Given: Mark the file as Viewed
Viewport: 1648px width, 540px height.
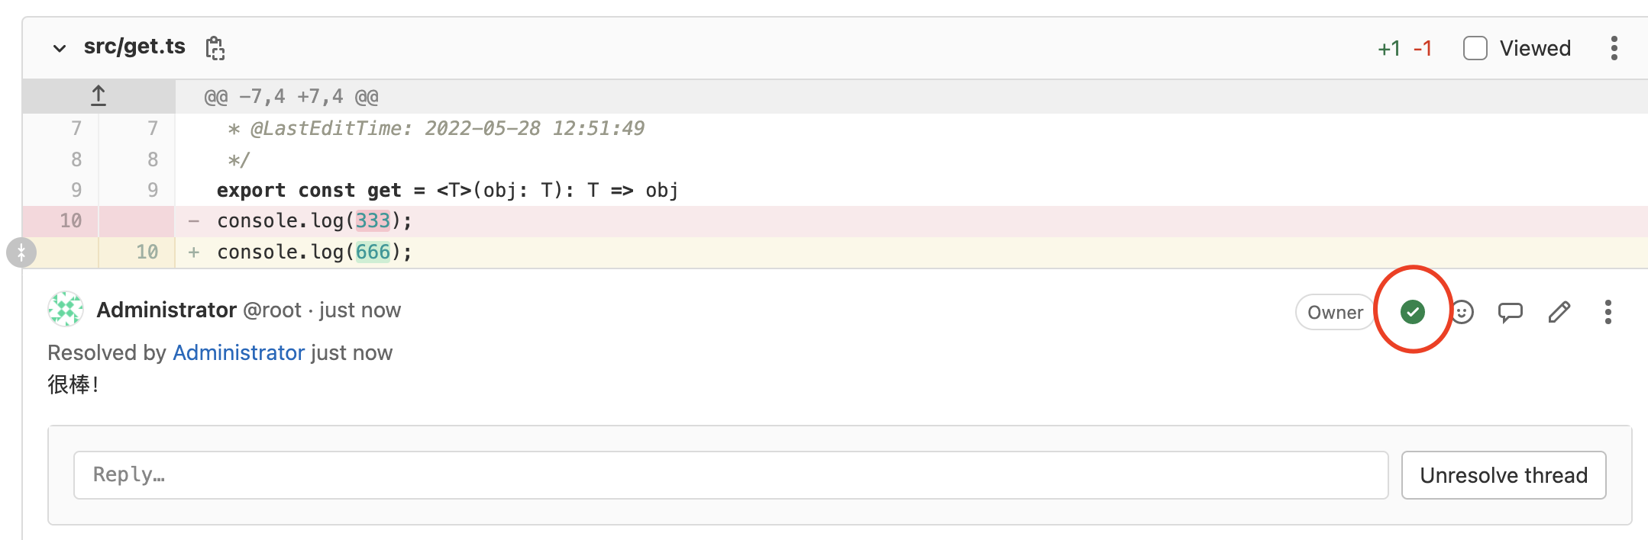Looking at the screenshot, I should (x=1475, y=48).
